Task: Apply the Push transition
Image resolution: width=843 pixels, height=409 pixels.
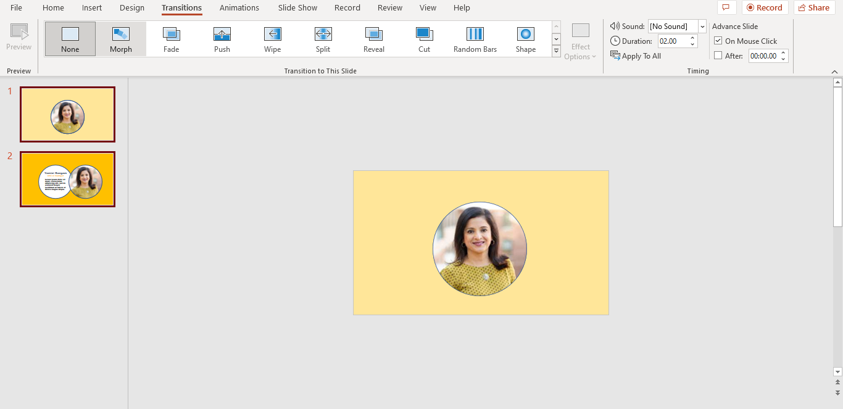Action: (x=222, y=39)
